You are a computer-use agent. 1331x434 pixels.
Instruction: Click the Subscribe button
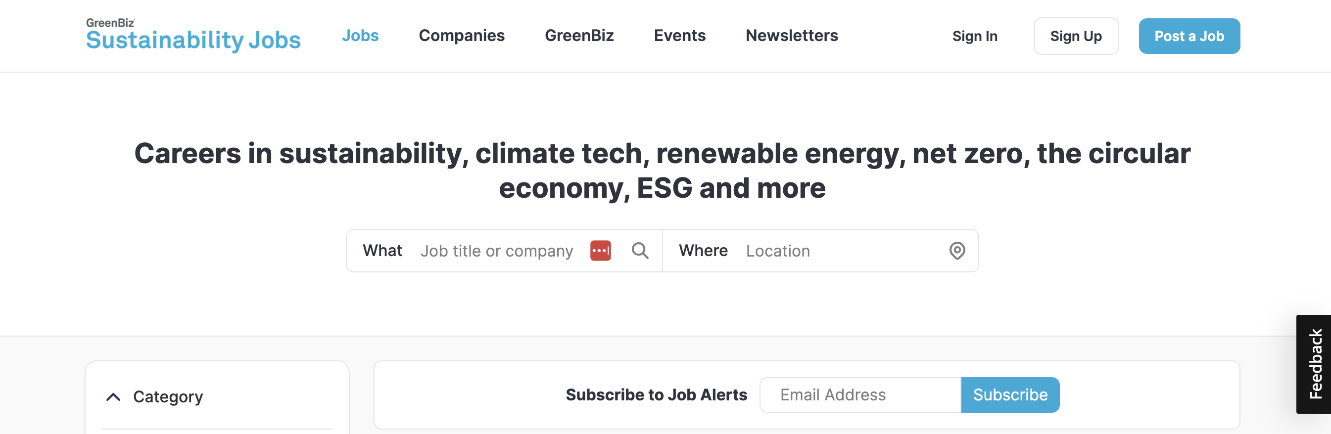coord(1010,395)
